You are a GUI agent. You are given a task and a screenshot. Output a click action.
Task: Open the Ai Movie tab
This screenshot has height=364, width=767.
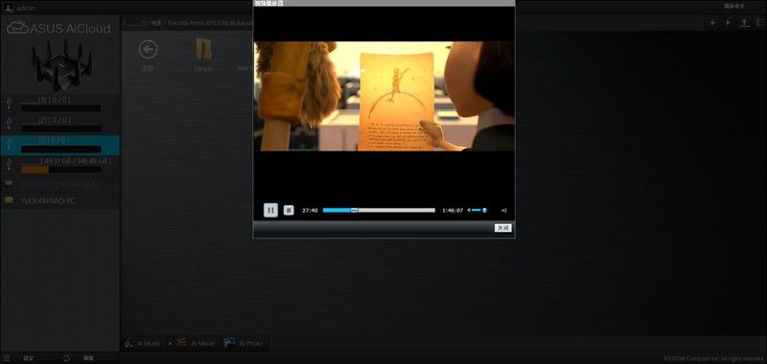click(x=196, y=344)
